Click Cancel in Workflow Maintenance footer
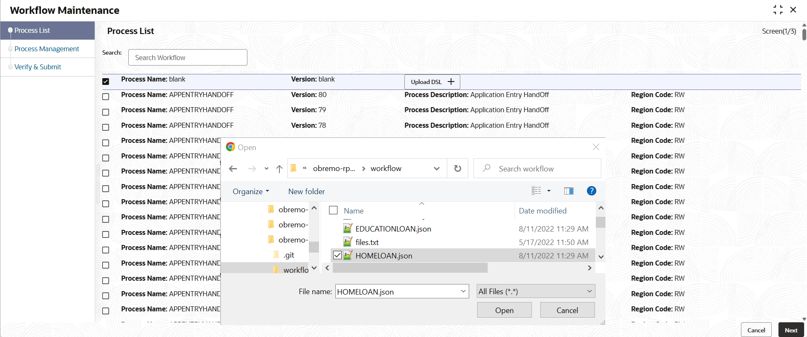The width and height of the screenshot is (807, 337). point(756,330)
